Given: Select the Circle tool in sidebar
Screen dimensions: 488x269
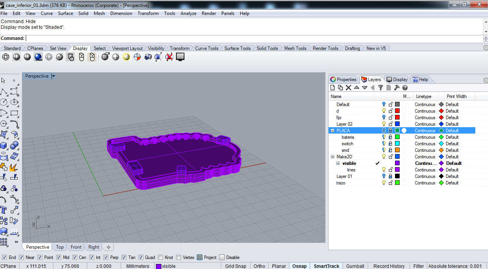Looking at the screenshot, I should tap(4, 102).
